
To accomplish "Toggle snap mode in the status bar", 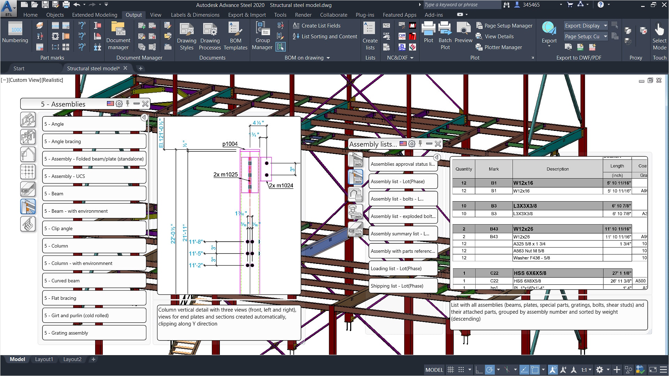I will pyautogui.click(x=461, y=370).
